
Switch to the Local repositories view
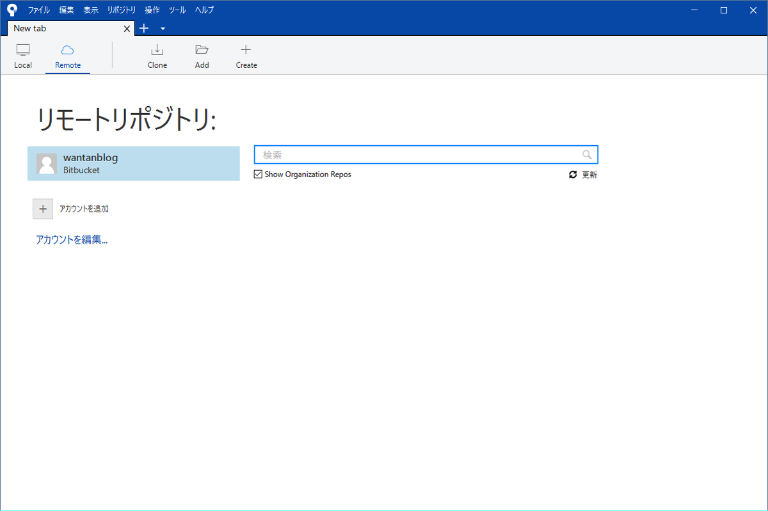click(x=22, y=54)
